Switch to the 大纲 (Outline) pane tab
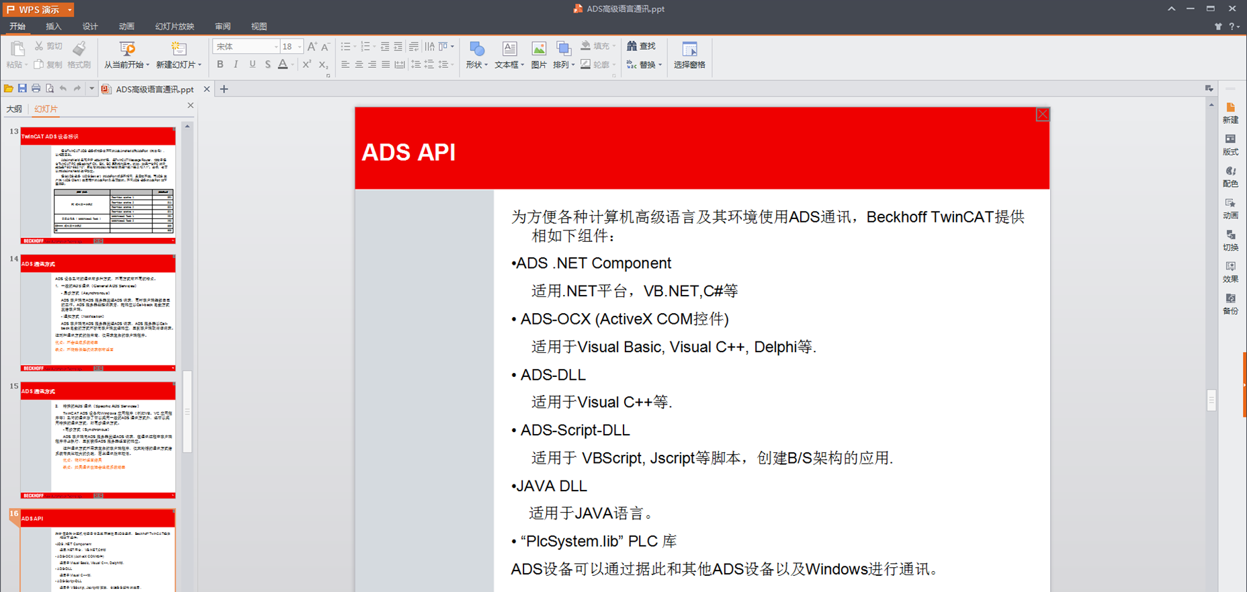Screen dimensions: 1247x592 point(14,108)
